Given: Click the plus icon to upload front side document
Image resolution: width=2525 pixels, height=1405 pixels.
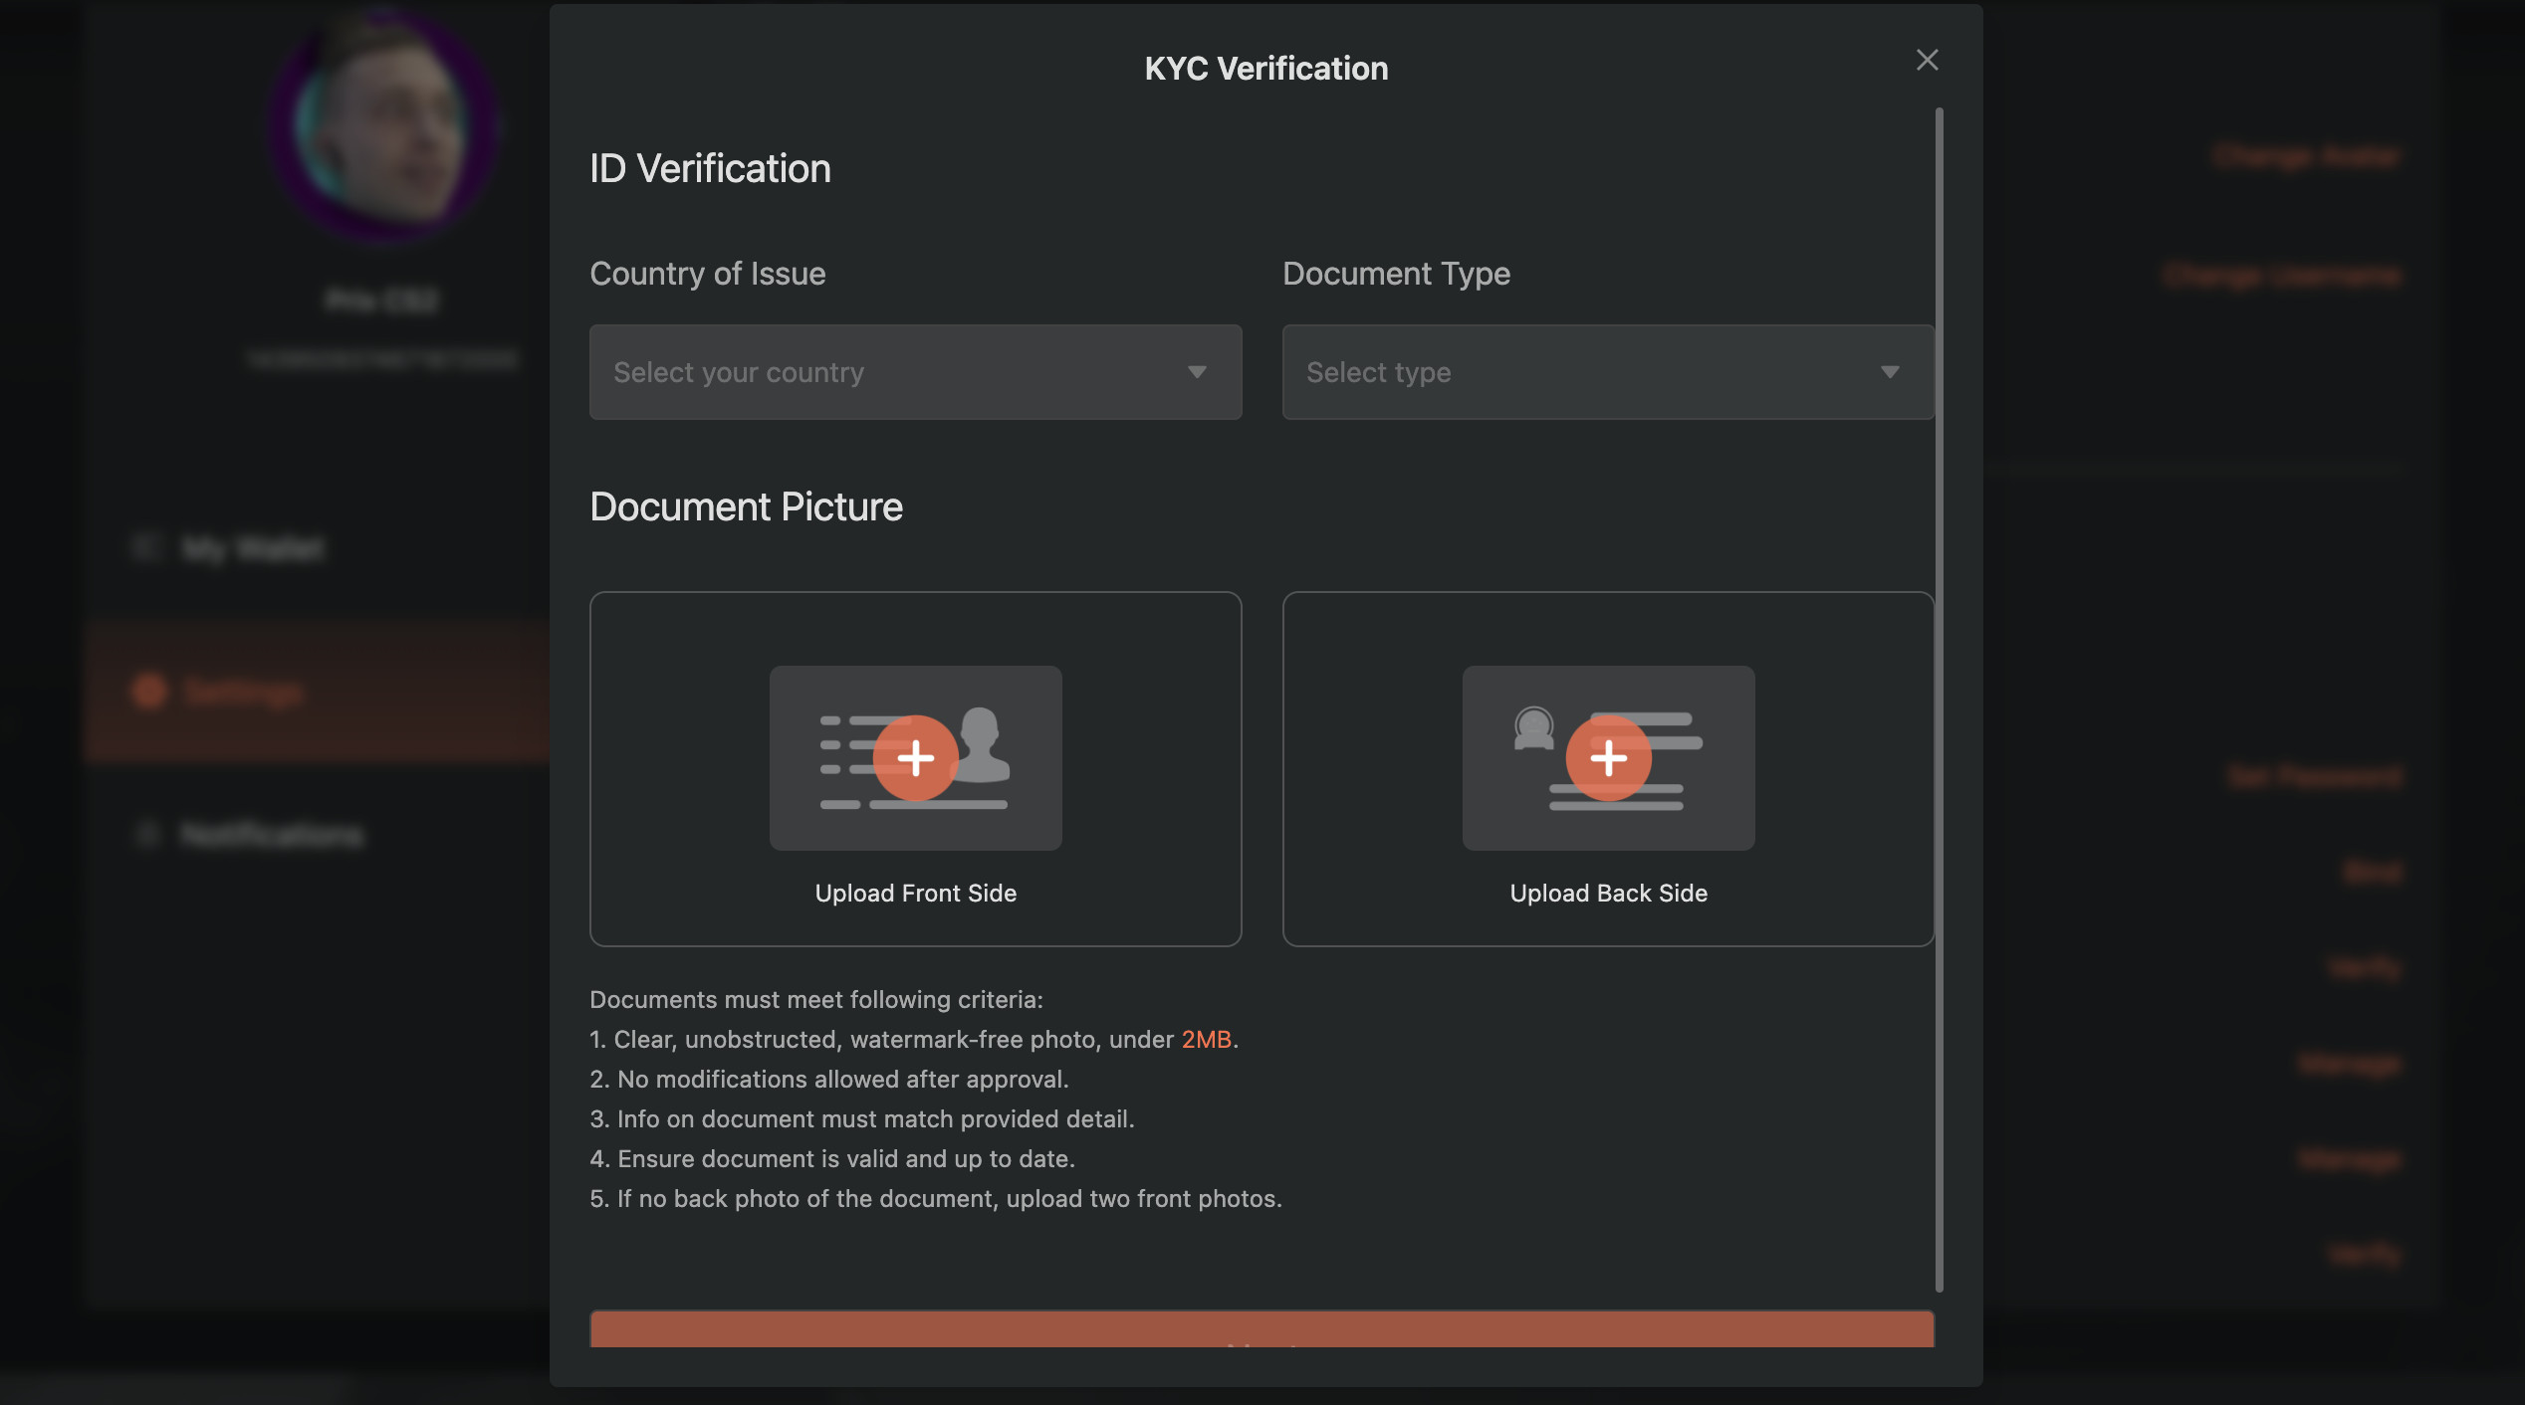Looking at the screenshot, I should click(x=914, y=759).
